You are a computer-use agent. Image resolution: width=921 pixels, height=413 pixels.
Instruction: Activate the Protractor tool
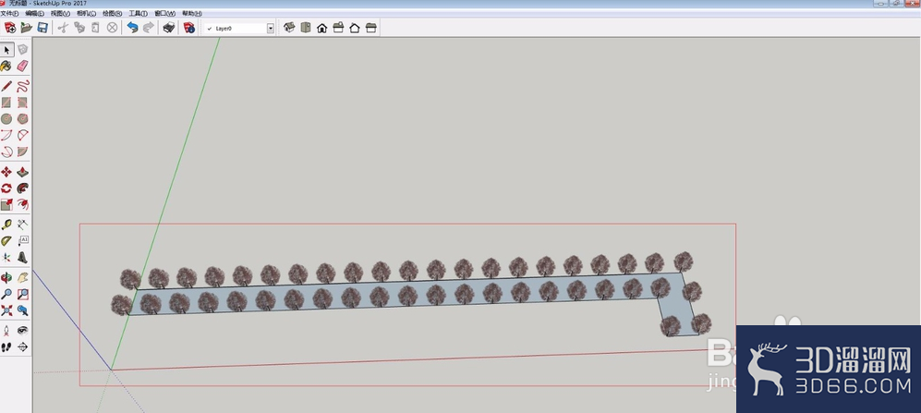[x=6, y=241]
